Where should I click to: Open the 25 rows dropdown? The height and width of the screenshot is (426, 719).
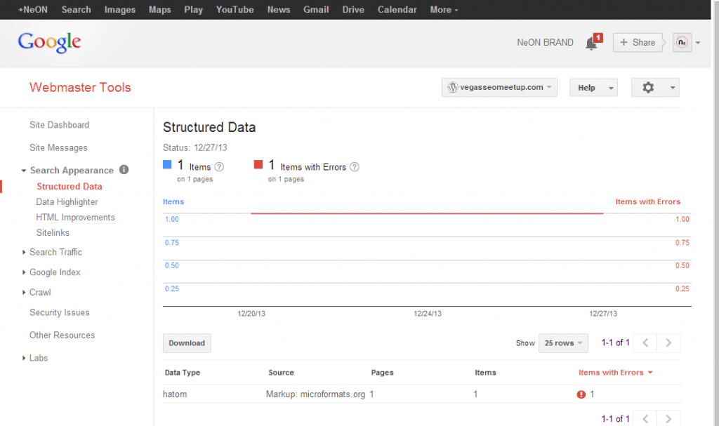point(563,343)
